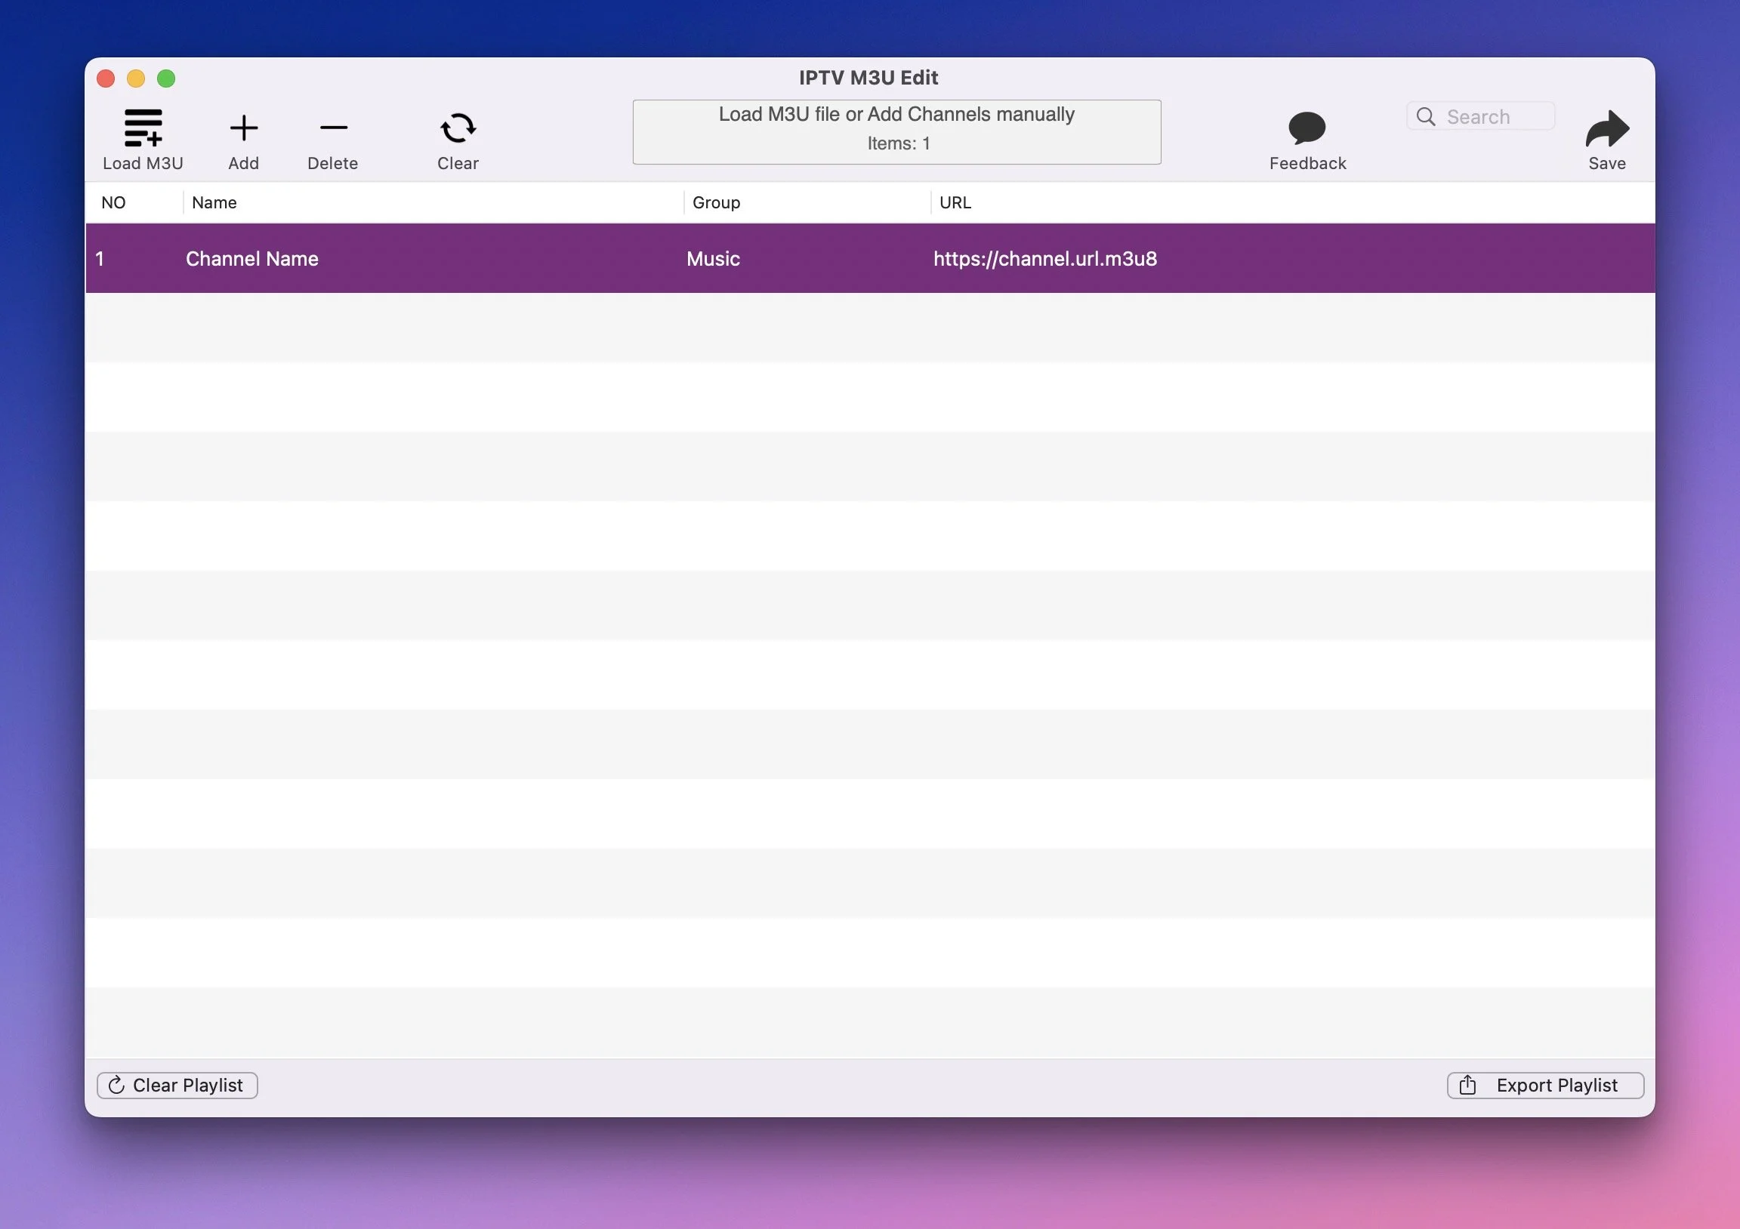Click the https://channel.url.m3u8 URL cell
The height and width of the screenshot is (1229, 1740).
click(x=1044, y=259)
